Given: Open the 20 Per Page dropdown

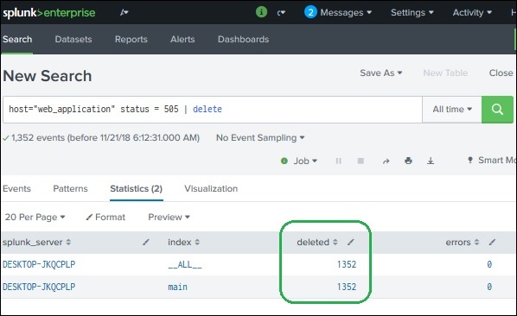Looking at the screenshot, I should pyautogui.click(x=35, y=218).
